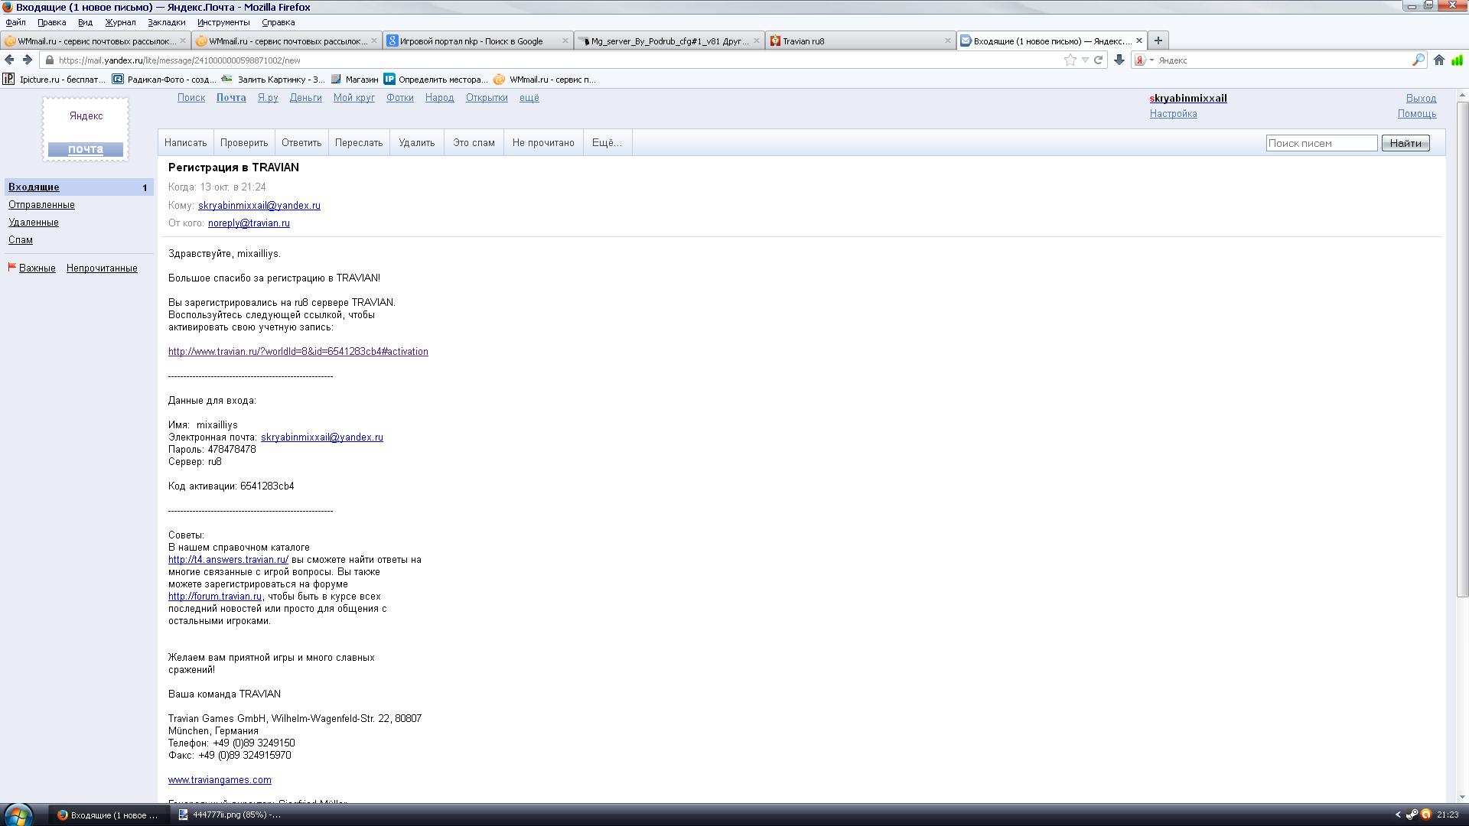Click Переслать to forward the message
This screenshot has width=1469, height=826.
[x=359, y=142]
